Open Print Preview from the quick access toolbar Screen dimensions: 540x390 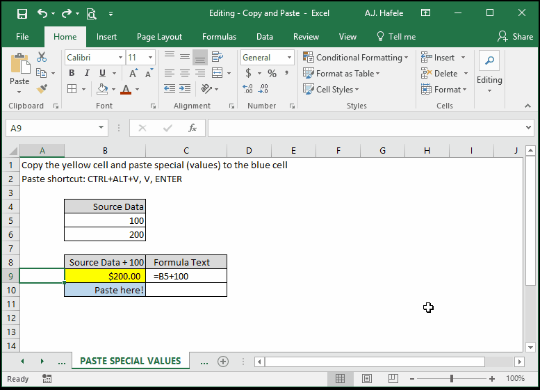coord(91,14)
